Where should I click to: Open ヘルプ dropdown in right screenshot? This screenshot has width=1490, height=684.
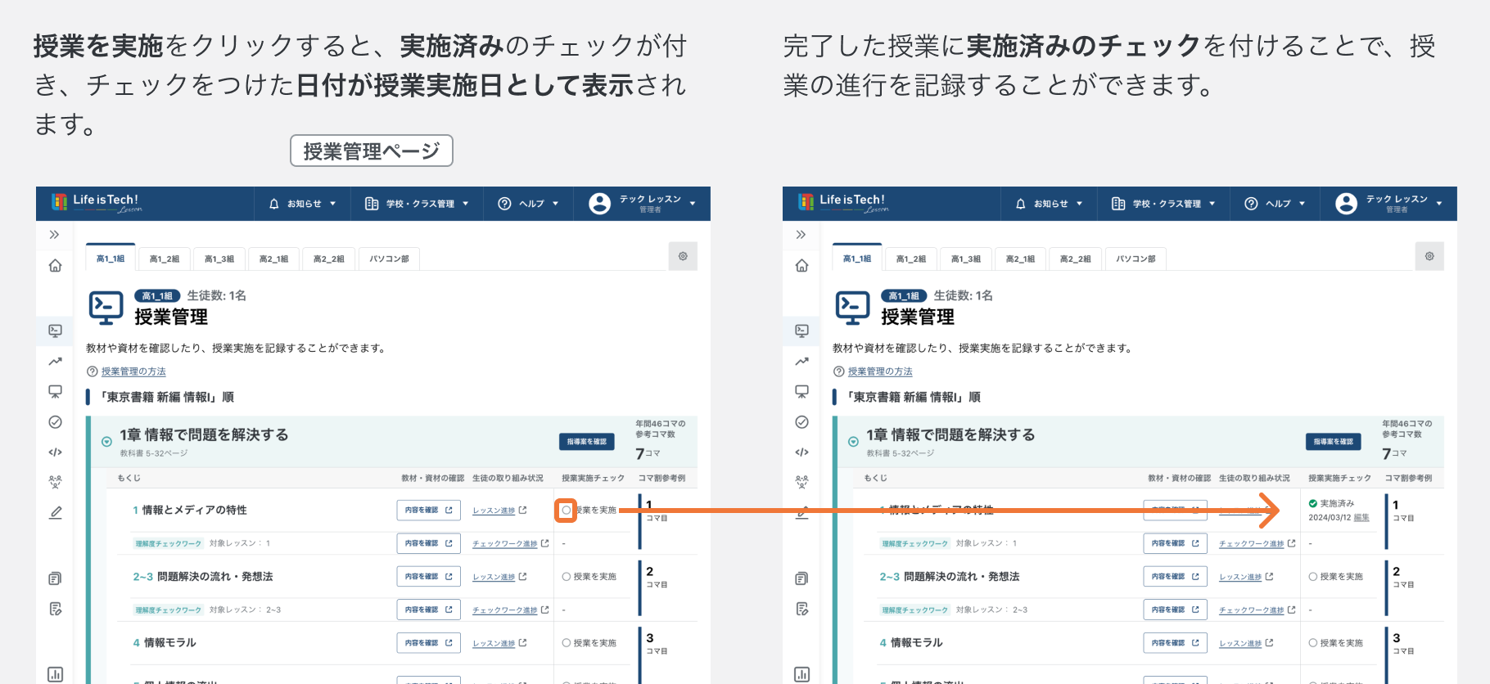(x=1275, y=204)
